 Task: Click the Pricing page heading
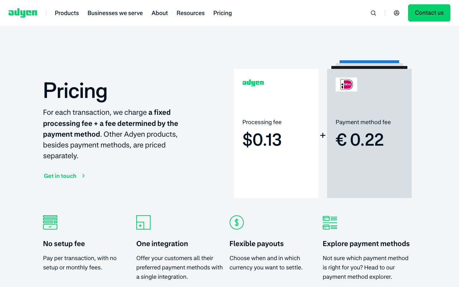75,90
